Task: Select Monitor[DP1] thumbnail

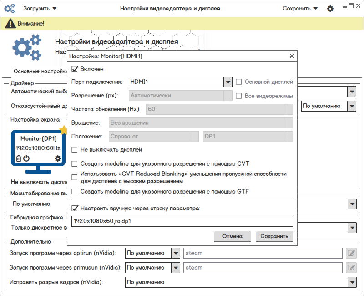Action: pyautogui.click(x=38, y=152)
